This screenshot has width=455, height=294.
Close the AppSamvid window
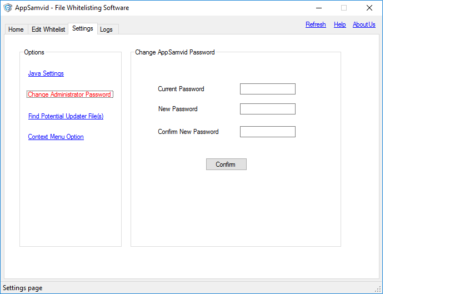click(369, 8)
